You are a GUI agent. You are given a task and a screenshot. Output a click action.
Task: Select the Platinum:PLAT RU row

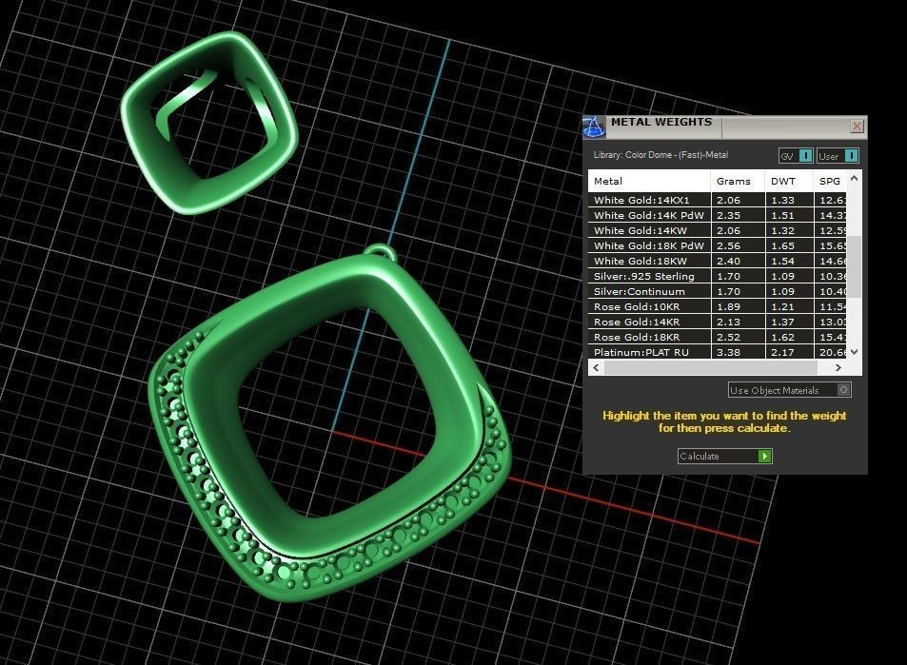click(x=718, y=352)
